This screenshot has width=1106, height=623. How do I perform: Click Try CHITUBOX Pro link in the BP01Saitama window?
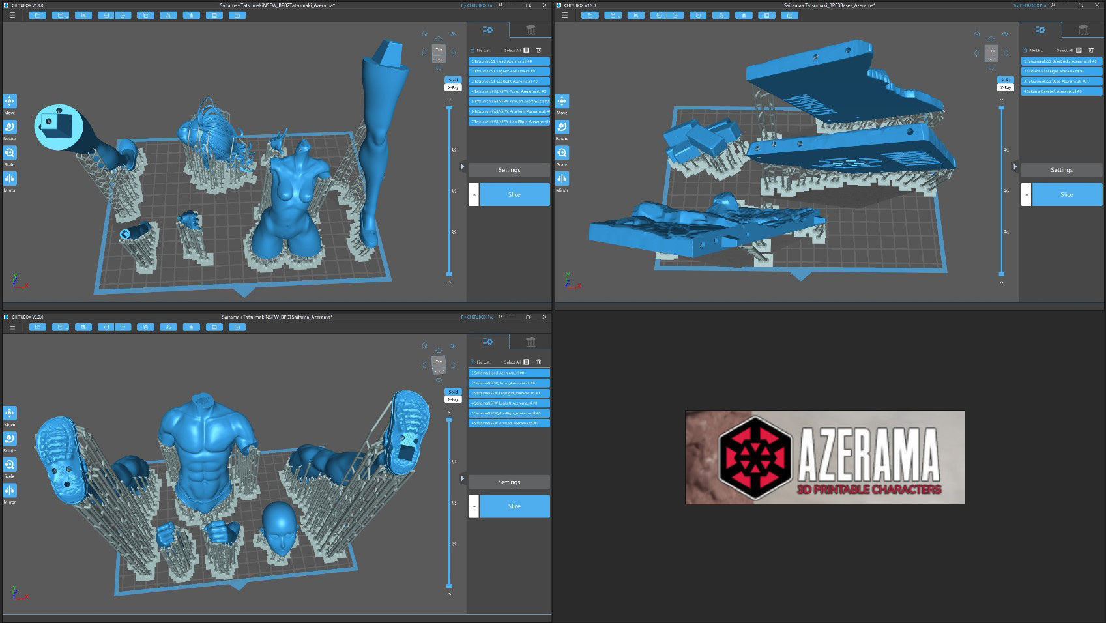tap(476, 317)
